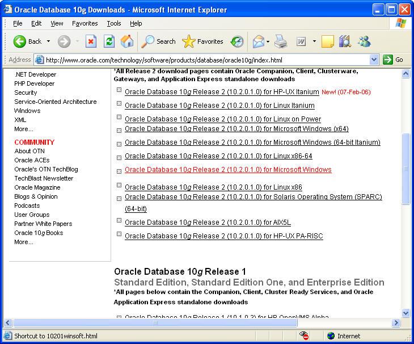Open the About OTN sidebar link
This screenshot has width=414, height=344.
(29, 151)
